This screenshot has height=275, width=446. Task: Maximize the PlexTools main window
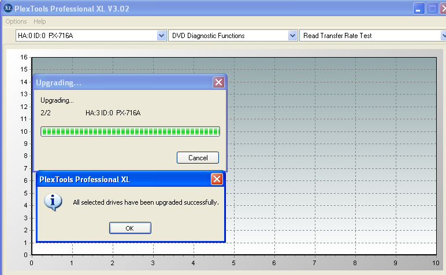click(x=432, y=9)
